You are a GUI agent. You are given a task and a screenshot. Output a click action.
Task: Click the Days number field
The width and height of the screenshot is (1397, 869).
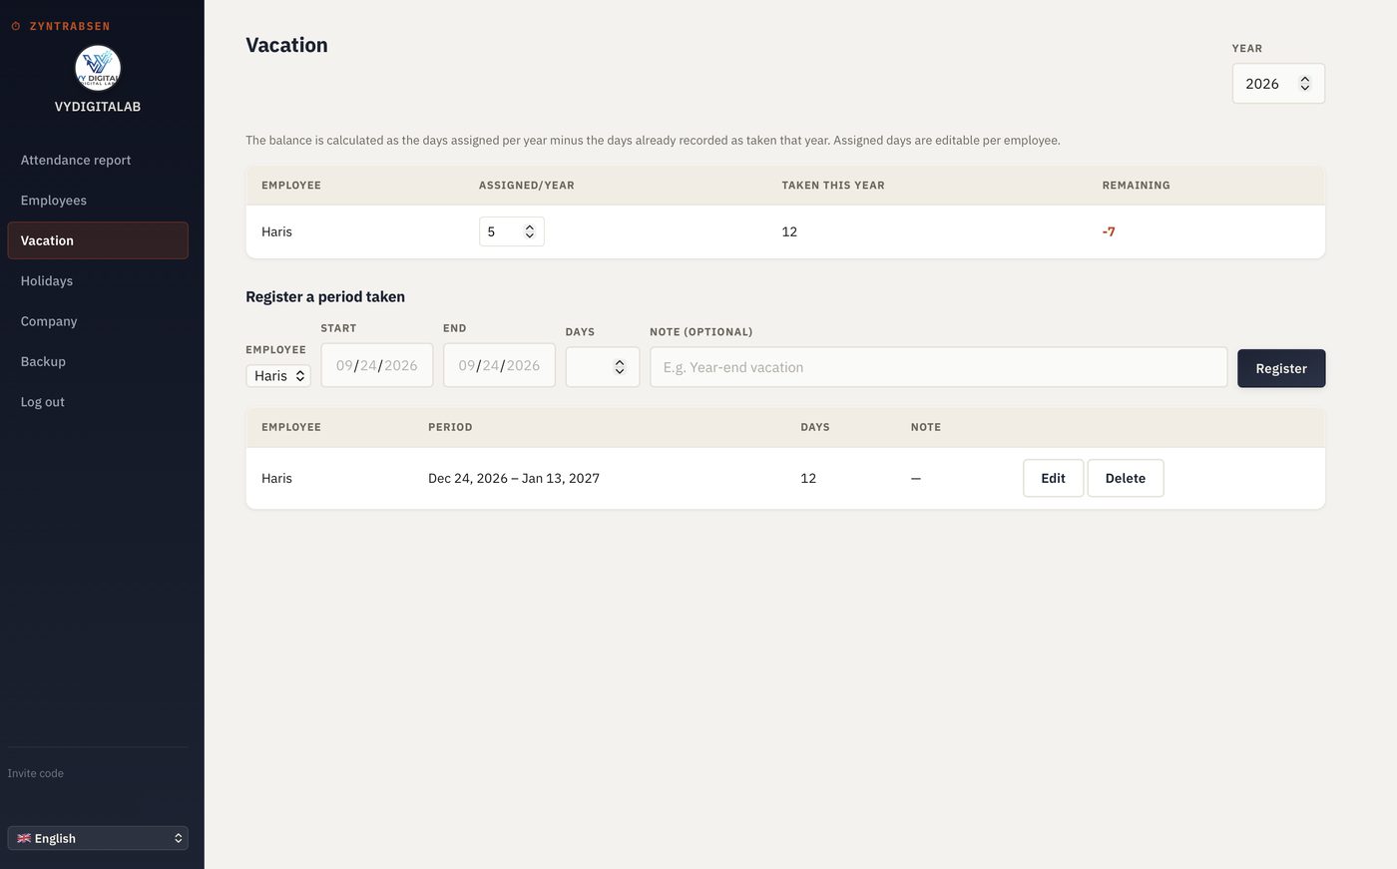pyautogui.click(x=603, y=367)
